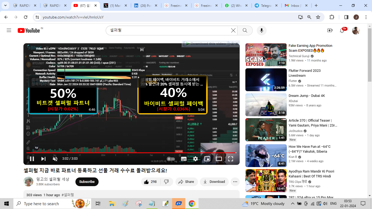This screenshot has width=372, height=209.
Task: Clear the search box text
Action: point(233,30)
